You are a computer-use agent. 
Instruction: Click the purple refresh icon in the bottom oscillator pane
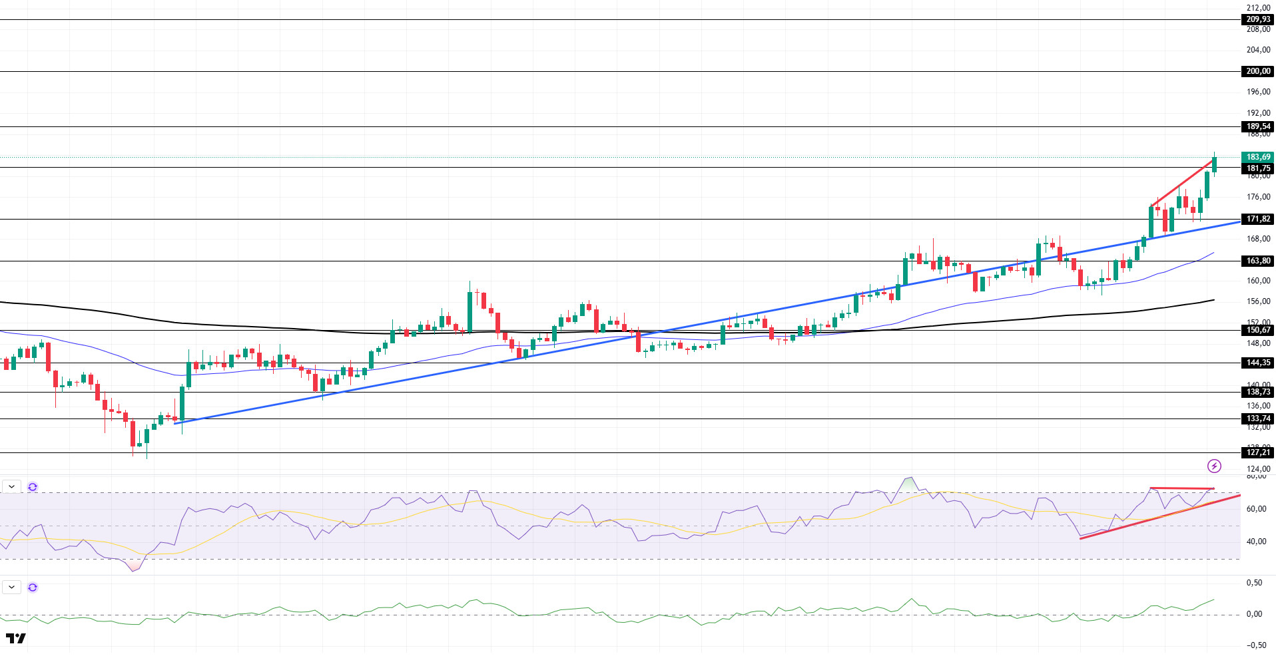[33, 587]
